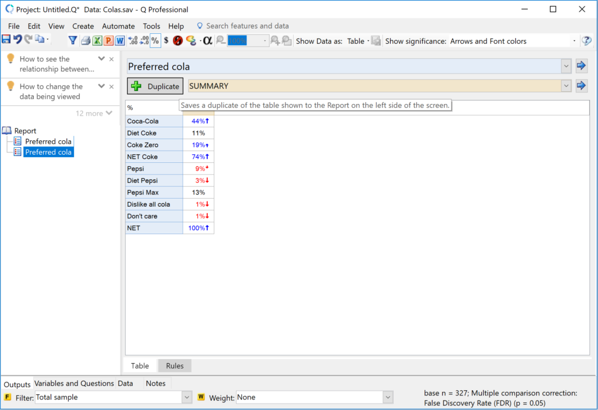Dismiss the change data being viewed tip

[x=112, y=86]
